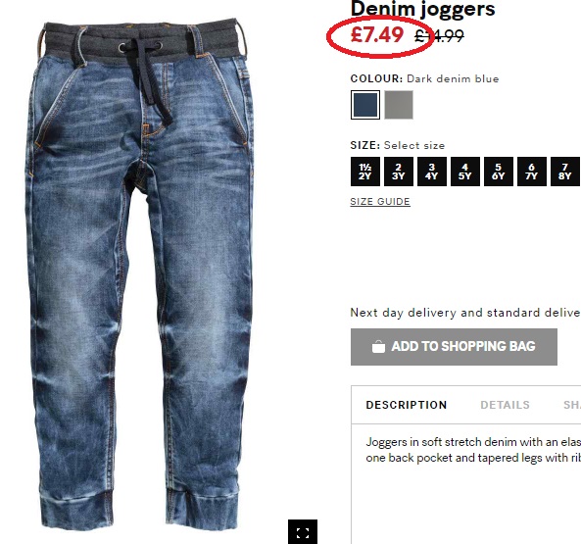Select size 3-4Y
This screenshot has width=581, height=544.
coord(432,172)
